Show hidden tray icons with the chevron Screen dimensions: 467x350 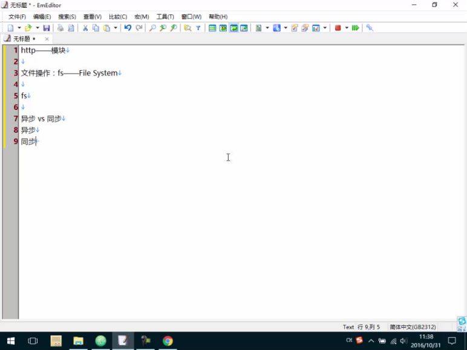(371, 341)
